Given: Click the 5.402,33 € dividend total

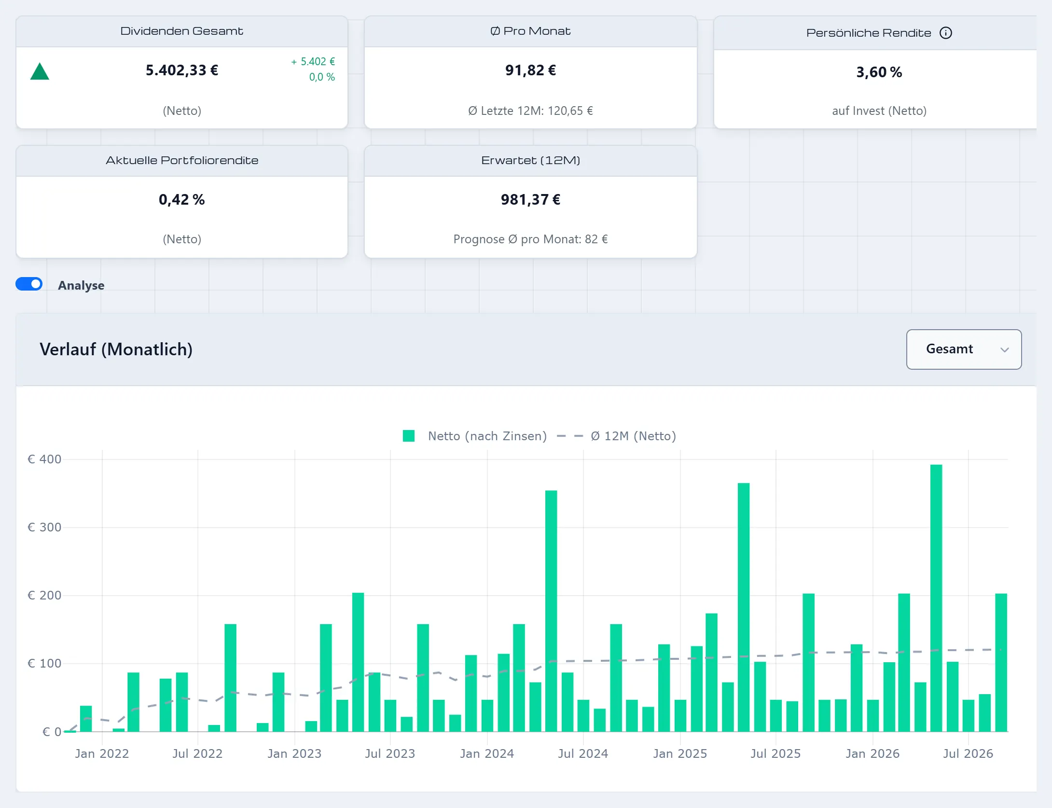Looking at the screenshot, I should pyautogui.click(x=182, y=70).
